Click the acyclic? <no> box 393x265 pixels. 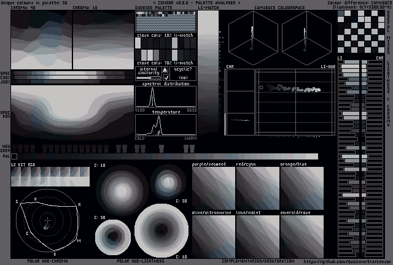tap(183, 73)
